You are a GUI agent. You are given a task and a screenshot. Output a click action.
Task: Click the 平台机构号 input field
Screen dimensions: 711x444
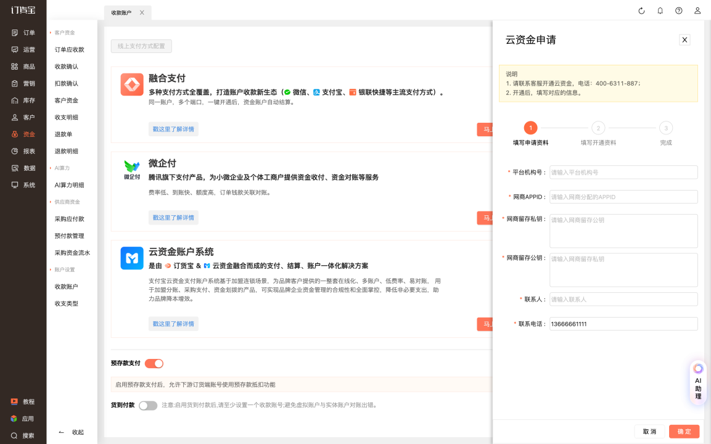pos(623,173)
